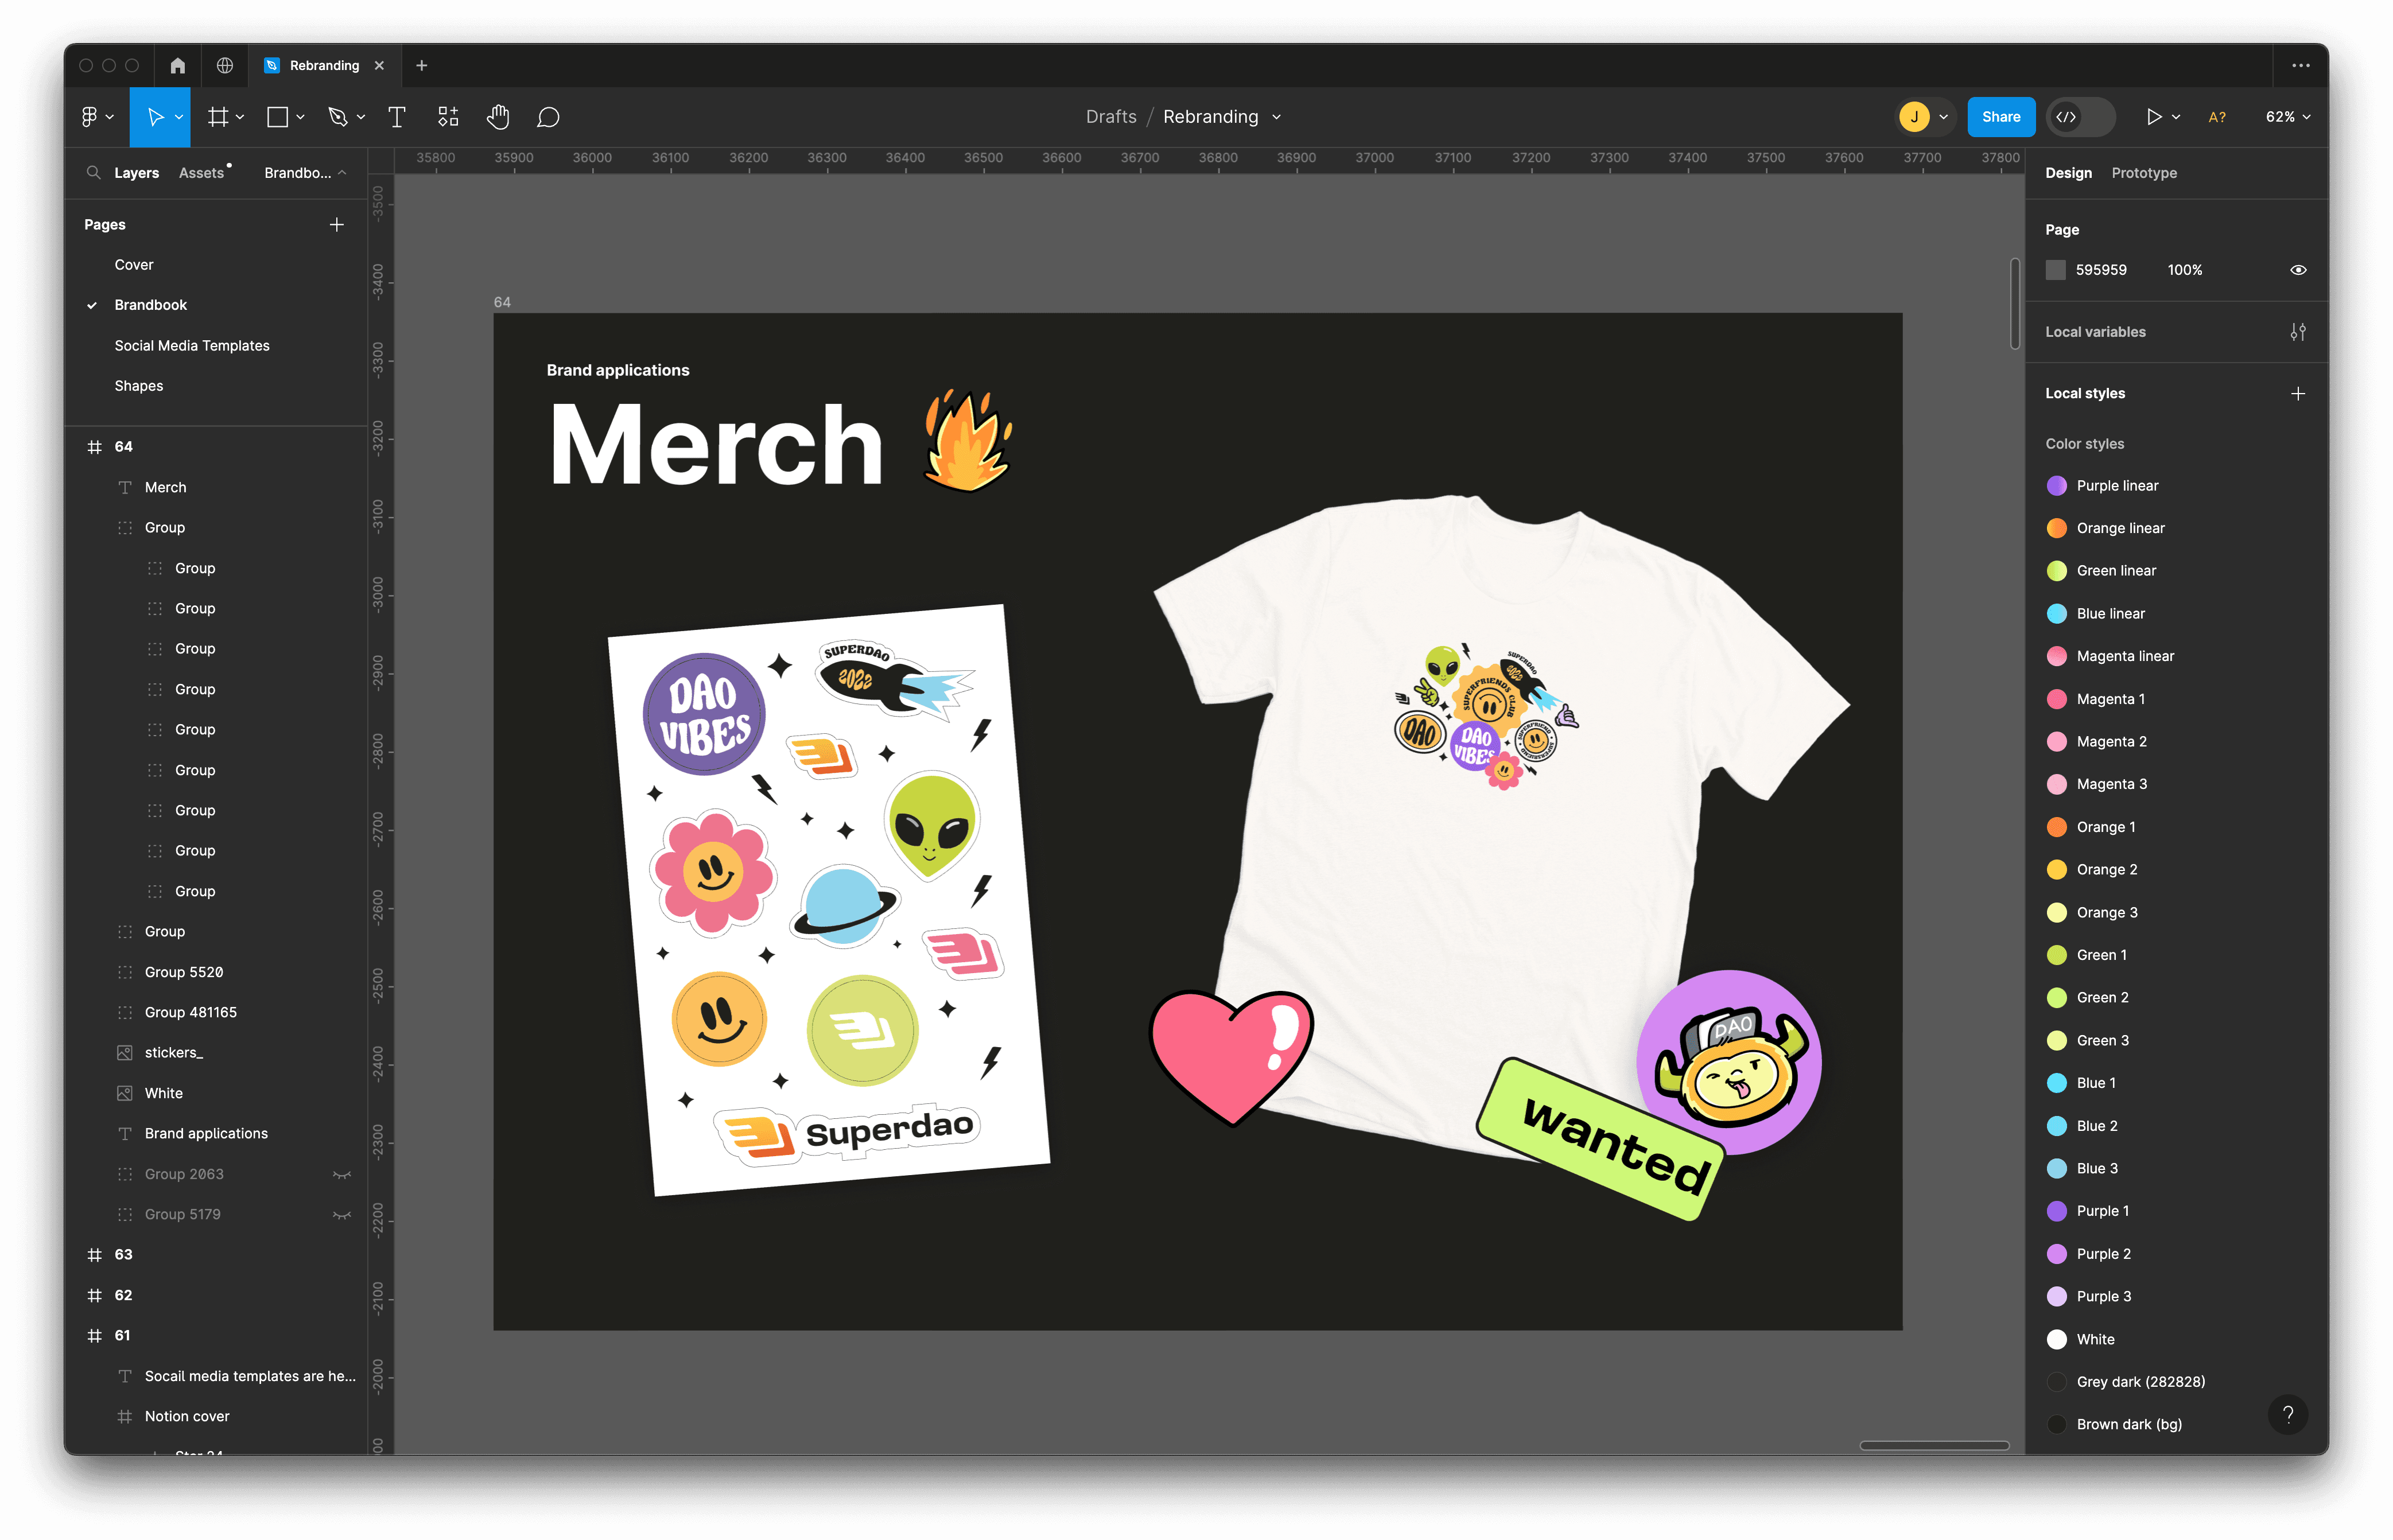
Task: Select the Pen tool
Action: click(x=338, y=116)
